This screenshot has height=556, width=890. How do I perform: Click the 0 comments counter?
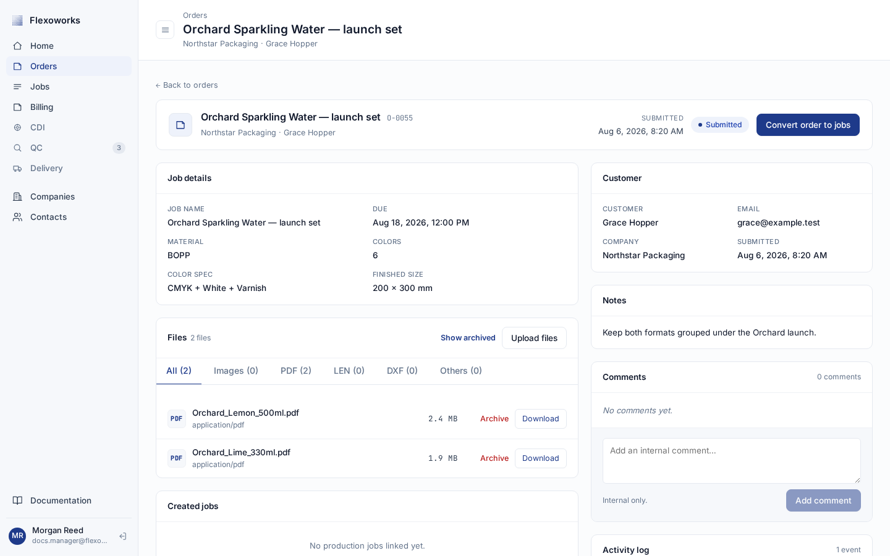coord(839,377)
